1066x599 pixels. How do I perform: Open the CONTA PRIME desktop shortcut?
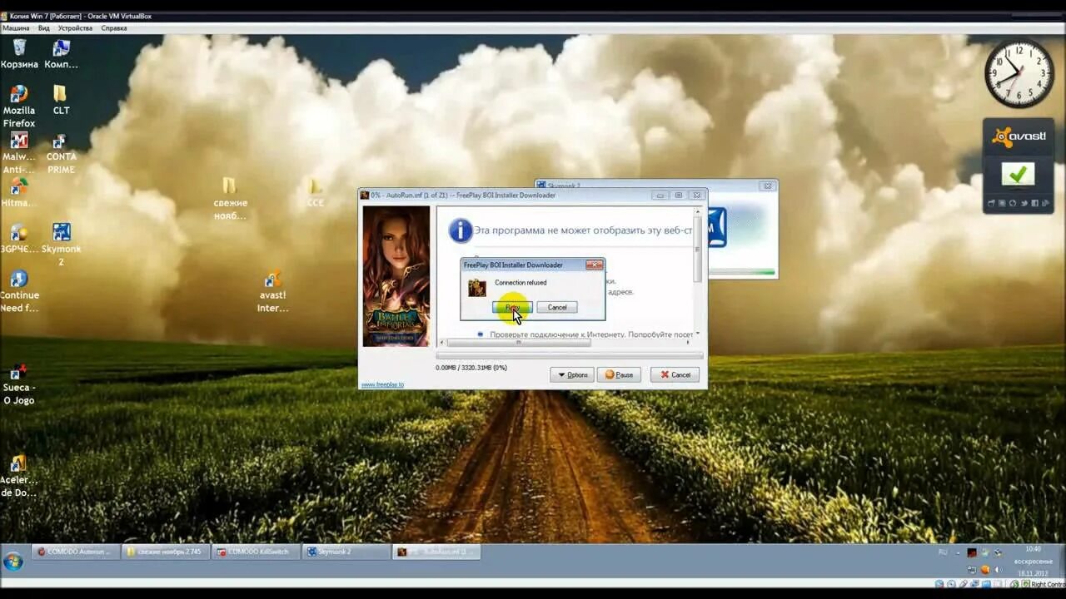tap(61, 153)
